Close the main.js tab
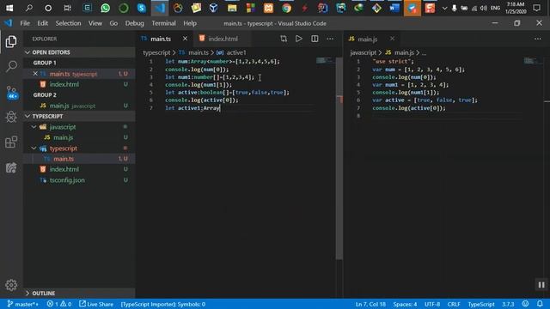The width and height of the screenshot is (550, 309). [x=392, y=39]
